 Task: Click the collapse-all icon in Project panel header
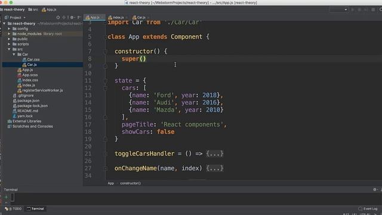[64, 17]
